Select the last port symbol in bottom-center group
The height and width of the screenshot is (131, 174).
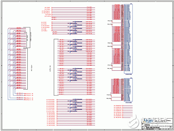(x=57, y=125)
